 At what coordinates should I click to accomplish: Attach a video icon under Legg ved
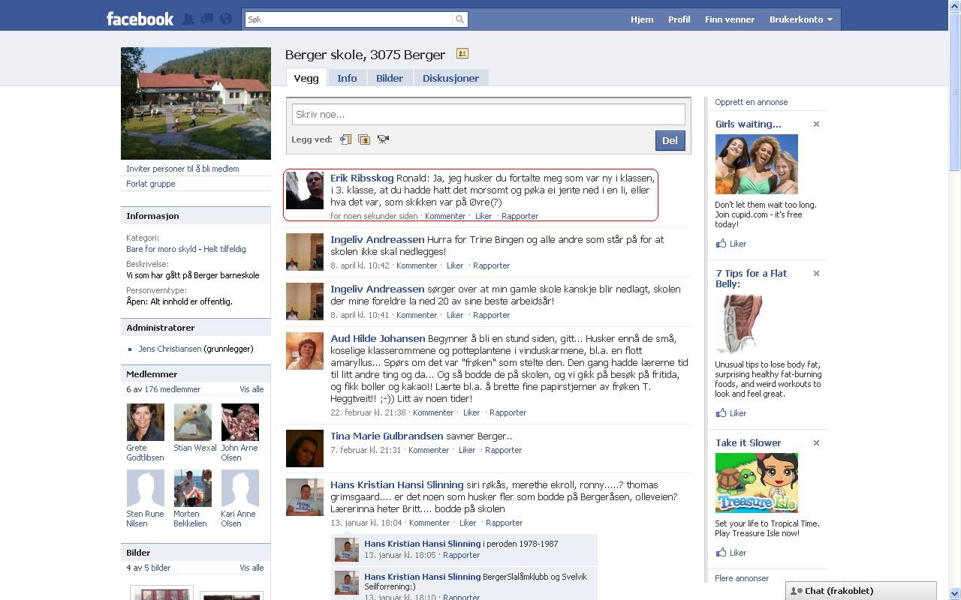click(383, 139)
